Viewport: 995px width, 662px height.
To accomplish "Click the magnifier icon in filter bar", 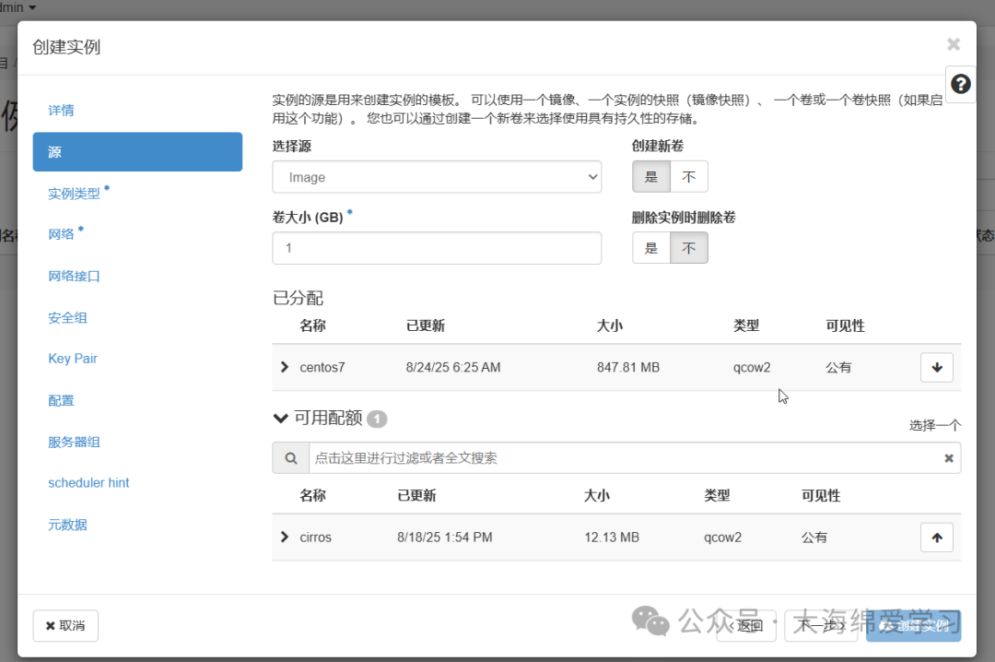I will click(290, 457).
